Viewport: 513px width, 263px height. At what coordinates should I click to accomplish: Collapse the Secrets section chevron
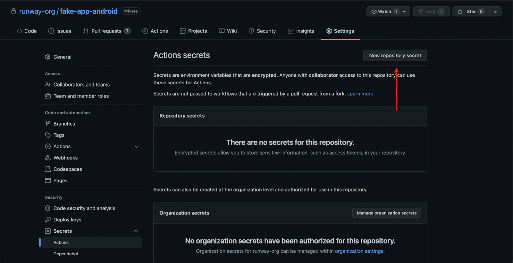[x=136, y=231]
